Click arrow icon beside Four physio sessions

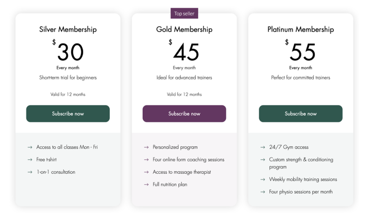click(x=263, y=192)
